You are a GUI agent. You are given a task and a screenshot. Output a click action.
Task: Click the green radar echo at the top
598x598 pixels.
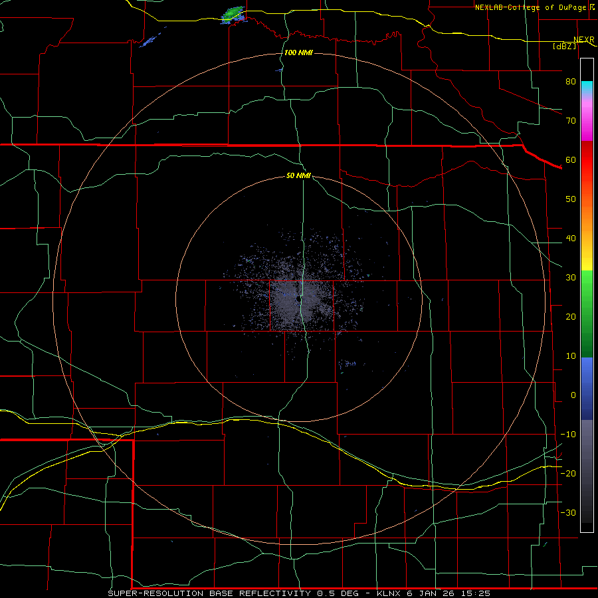pyautogui.click(x=233, y=15)
